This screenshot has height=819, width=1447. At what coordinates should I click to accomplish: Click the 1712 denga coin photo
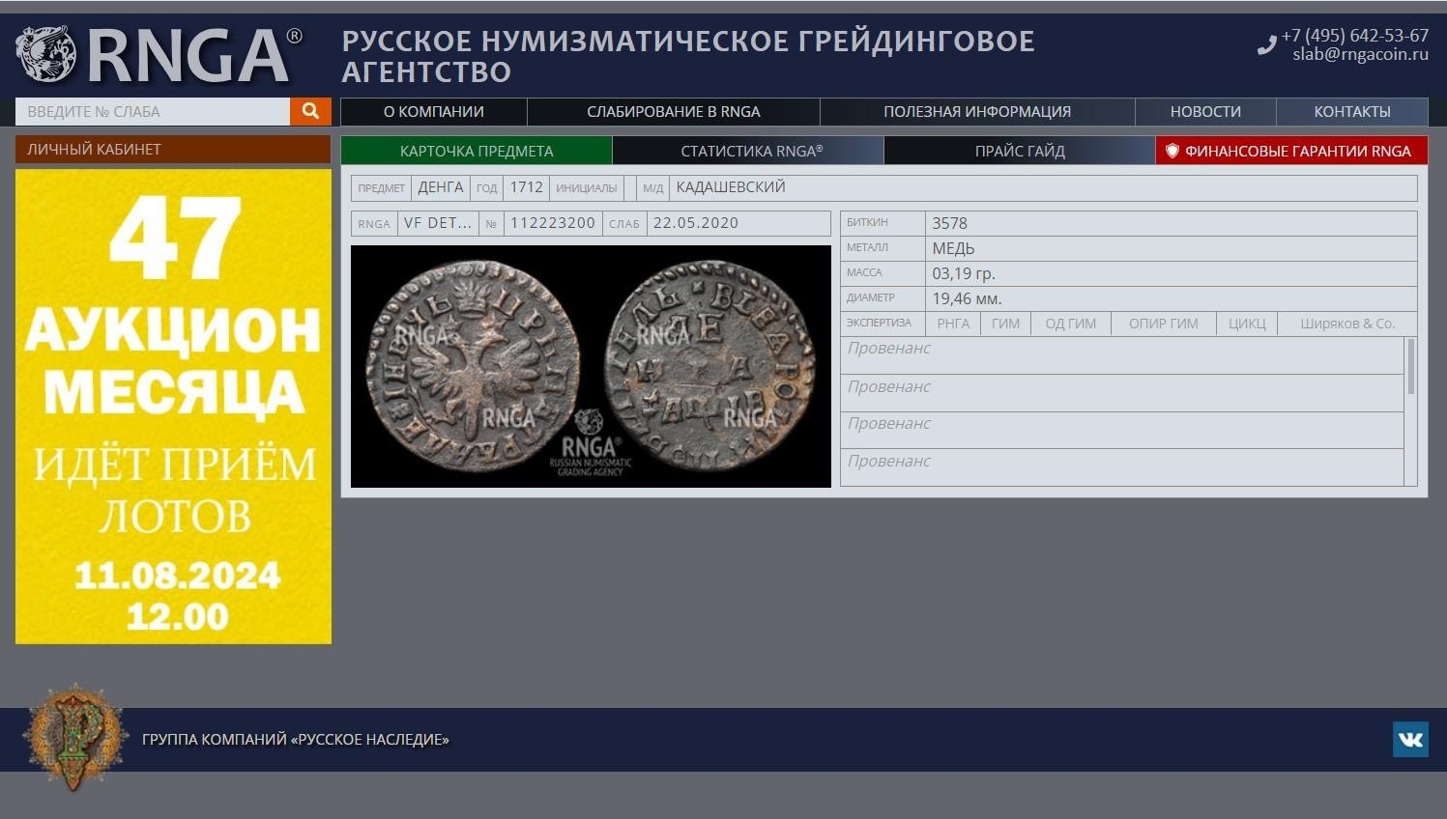(x=591, y=366)
